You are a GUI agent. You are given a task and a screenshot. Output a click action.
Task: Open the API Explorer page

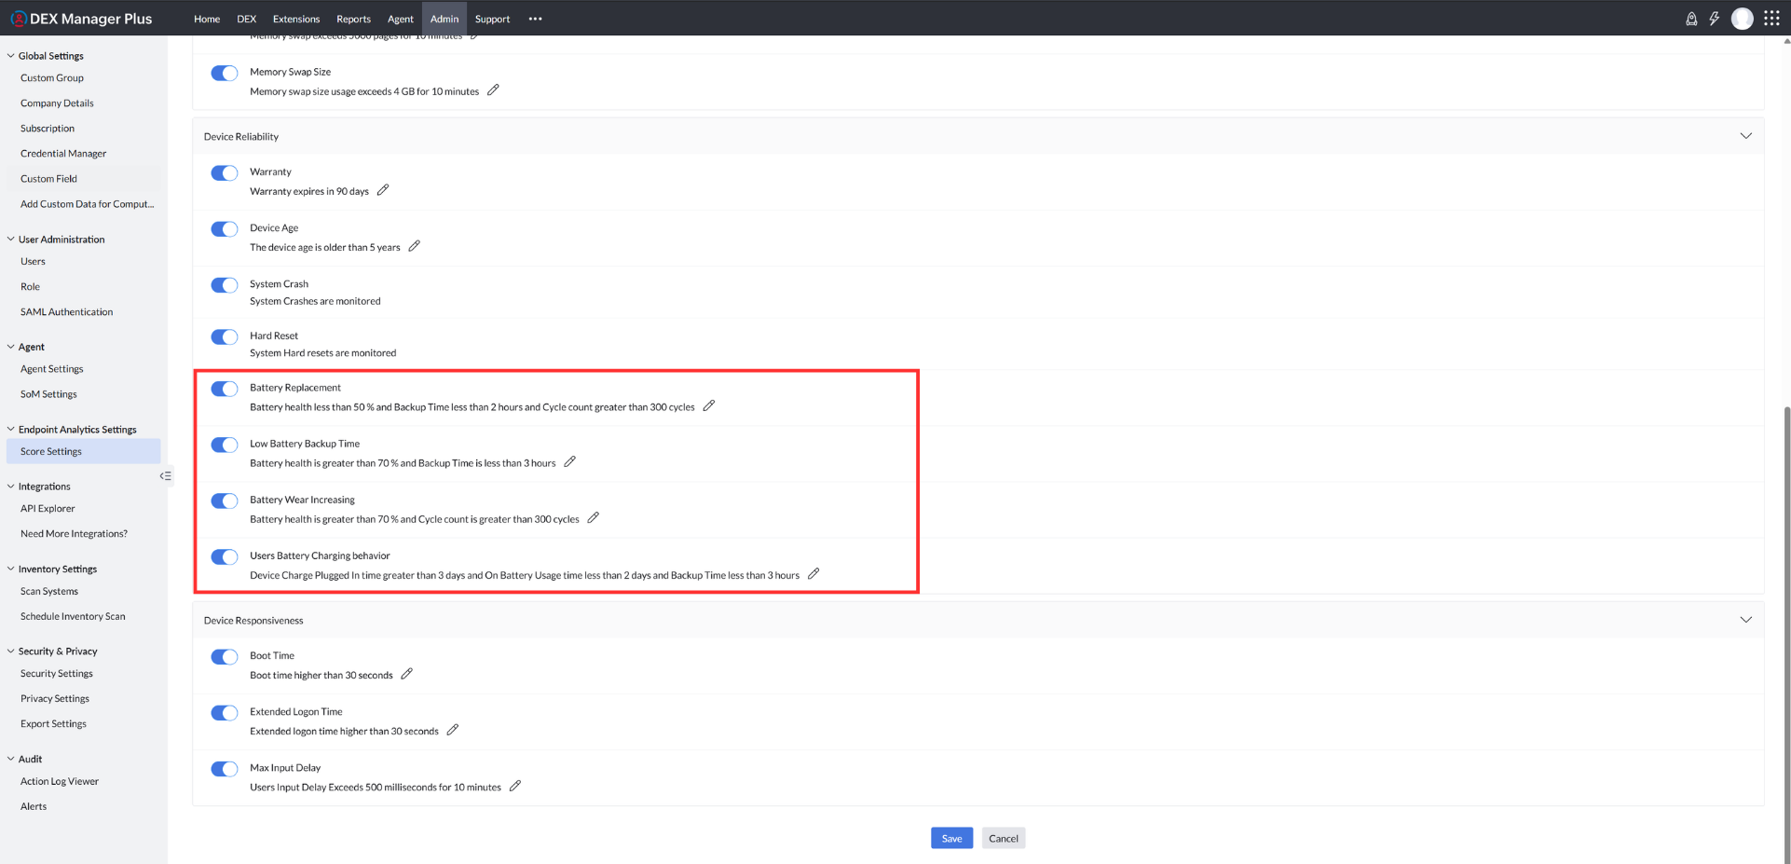tap(48, 509)
